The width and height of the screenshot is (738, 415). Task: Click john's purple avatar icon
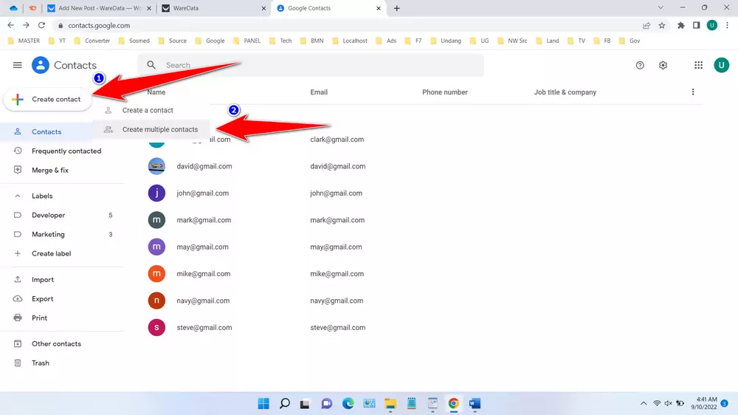(156, 193)
